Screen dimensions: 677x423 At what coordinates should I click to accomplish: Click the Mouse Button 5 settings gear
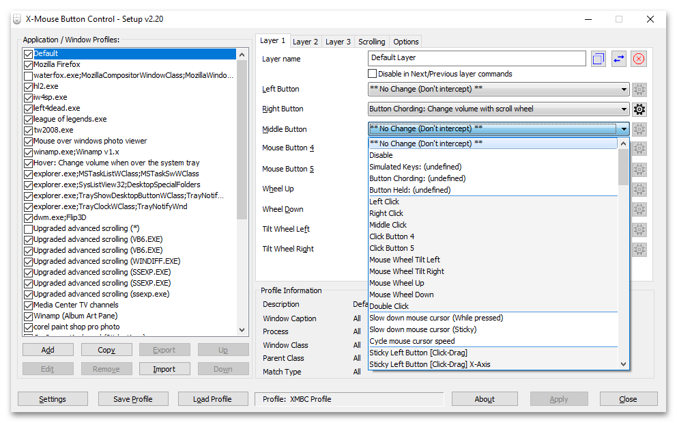[639, 169]
